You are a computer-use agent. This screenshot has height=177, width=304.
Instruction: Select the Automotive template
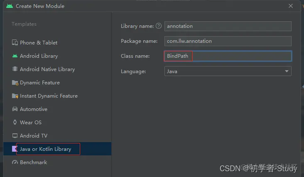(57, 109)
